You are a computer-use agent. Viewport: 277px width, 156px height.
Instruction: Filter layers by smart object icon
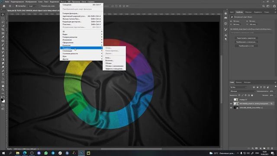coord(268,87)
